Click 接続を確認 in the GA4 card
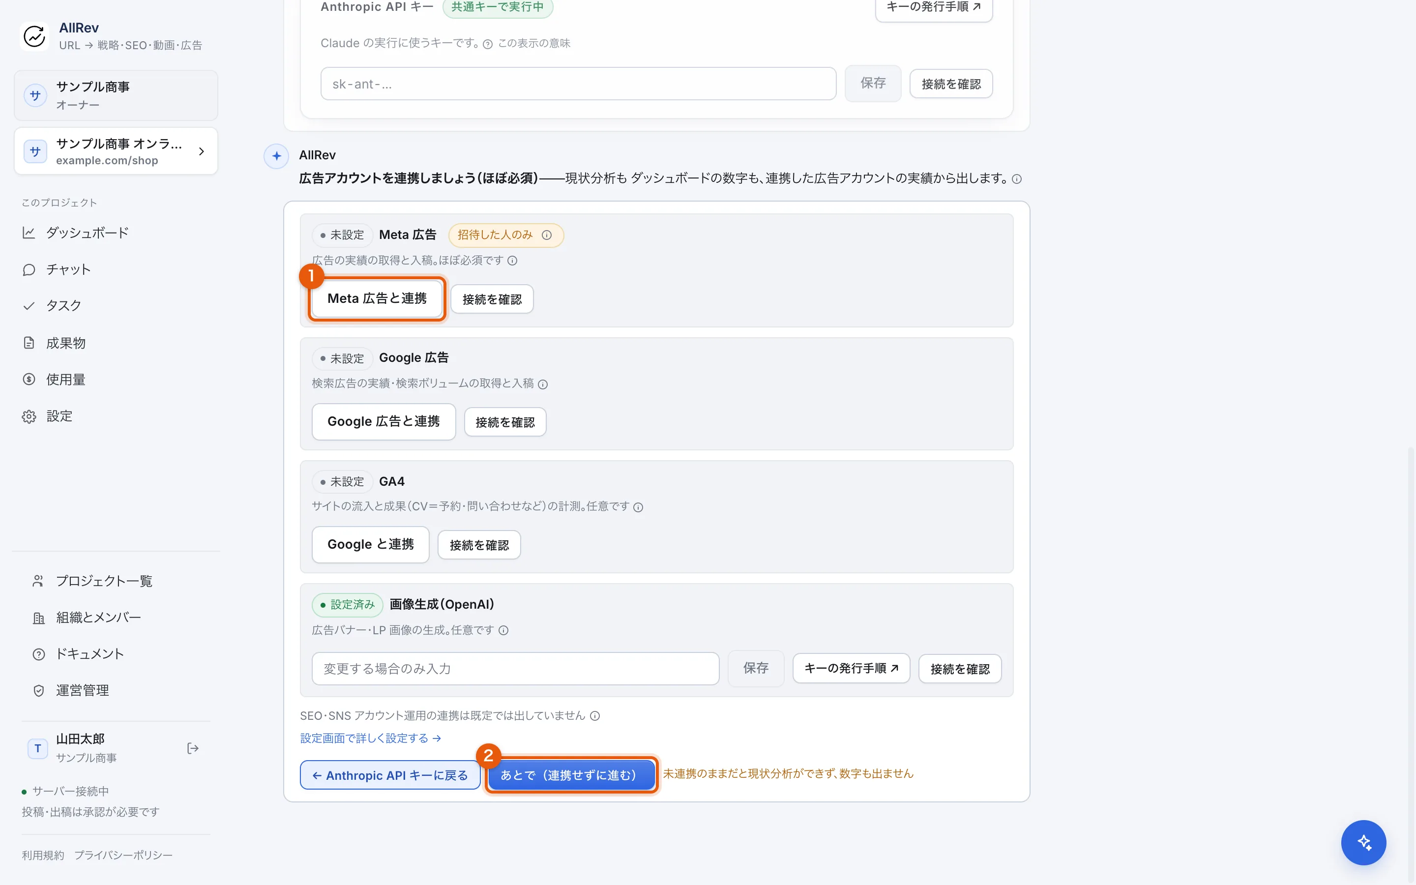This screenshot has width=1416, height=885. [x=479, y=545]
